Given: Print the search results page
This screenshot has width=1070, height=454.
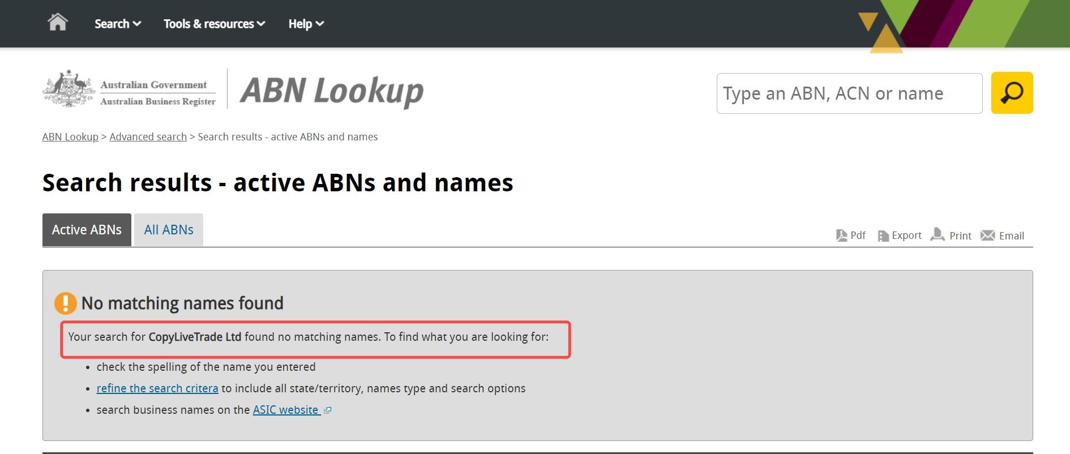Looking at the screenshot, I should (x=951, y=235).
